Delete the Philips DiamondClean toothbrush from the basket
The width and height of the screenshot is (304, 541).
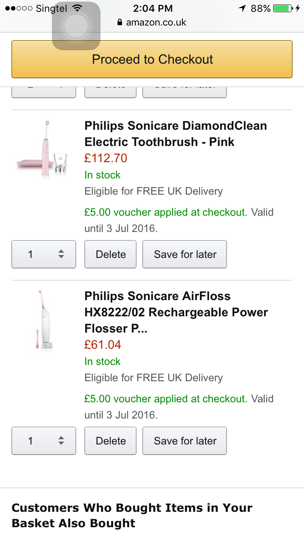click(x=110, y=254)
